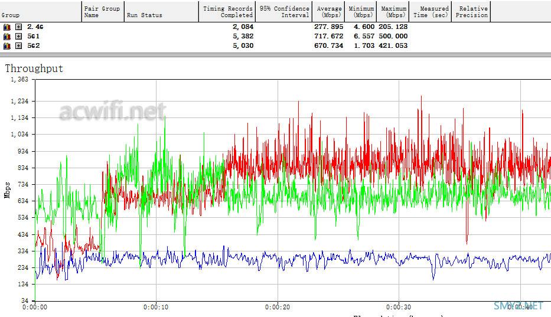Click the 421.053 maximum value
The width and height of the screenshot is (551, 317).
393,45
